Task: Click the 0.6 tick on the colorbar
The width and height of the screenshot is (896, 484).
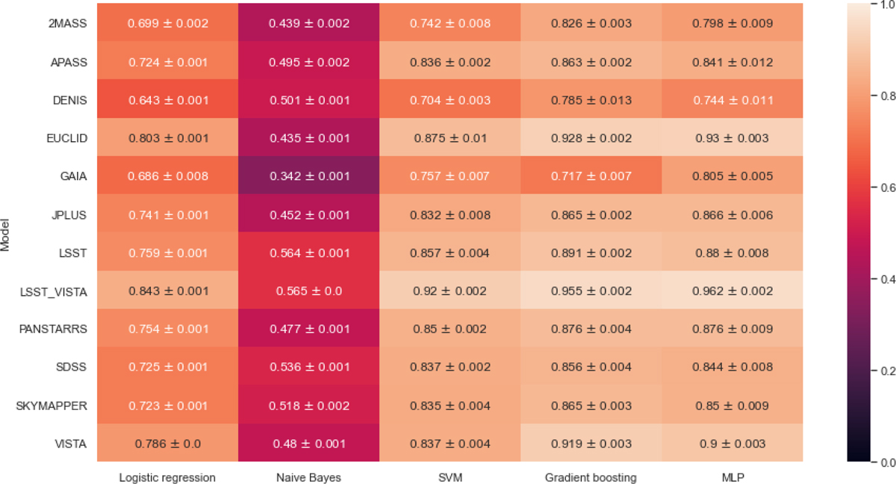Action: coord(886,188)
